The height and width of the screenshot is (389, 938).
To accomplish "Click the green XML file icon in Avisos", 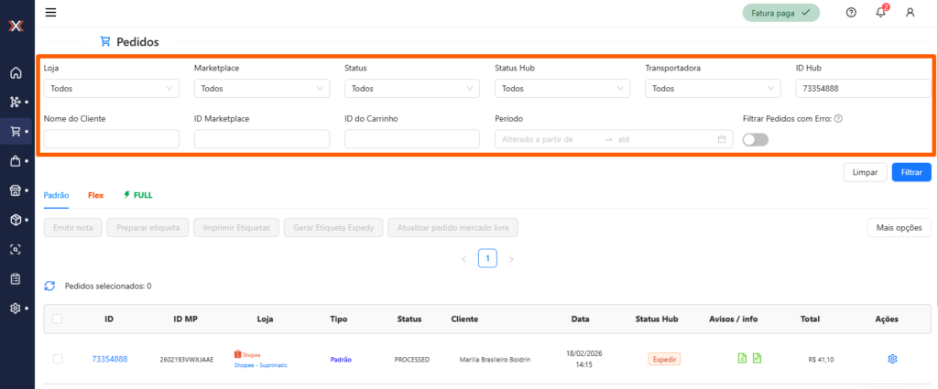I will [741, 359].
